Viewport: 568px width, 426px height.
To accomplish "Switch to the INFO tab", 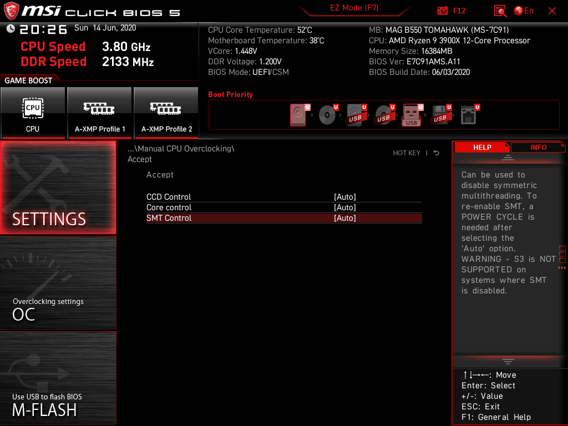I will click(x=538, y=148).
